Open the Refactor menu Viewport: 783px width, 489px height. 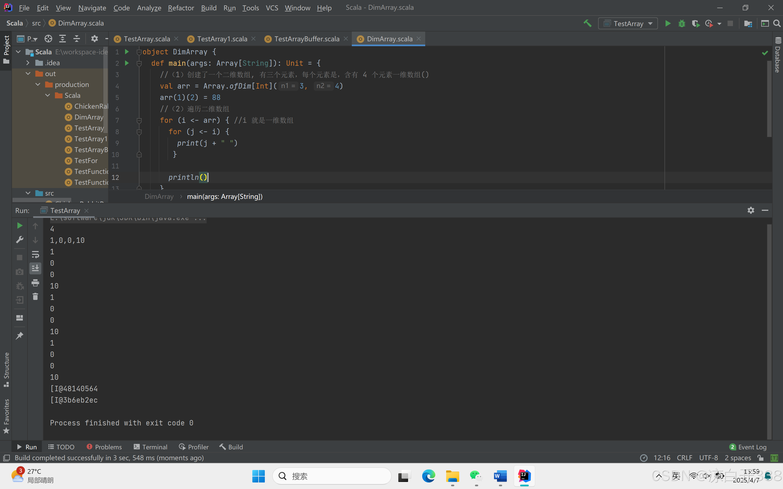[x=181, y=8]
